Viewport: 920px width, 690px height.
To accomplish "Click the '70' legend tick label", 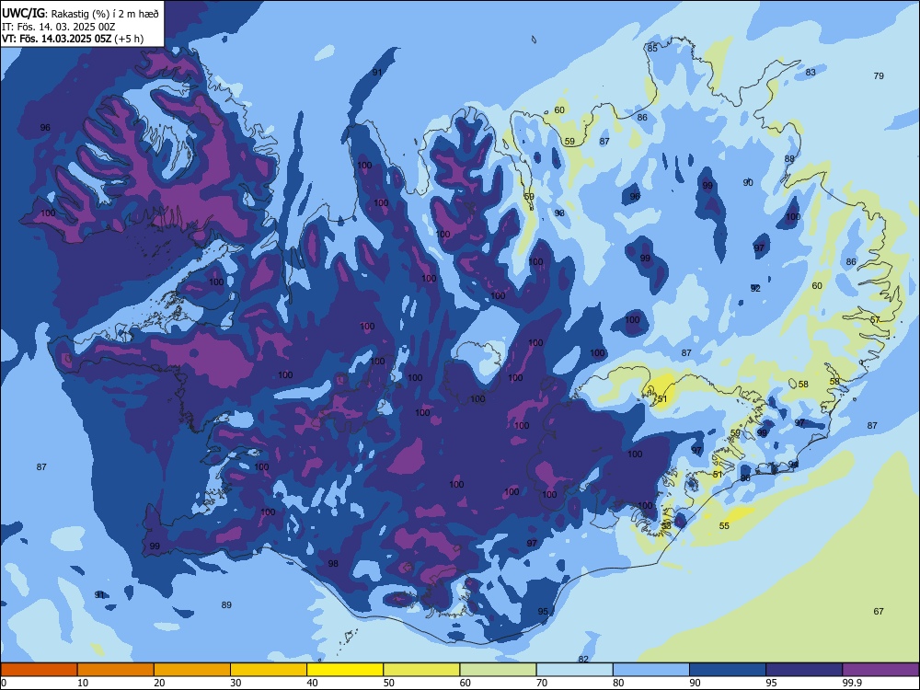I will tap(542, 683).
